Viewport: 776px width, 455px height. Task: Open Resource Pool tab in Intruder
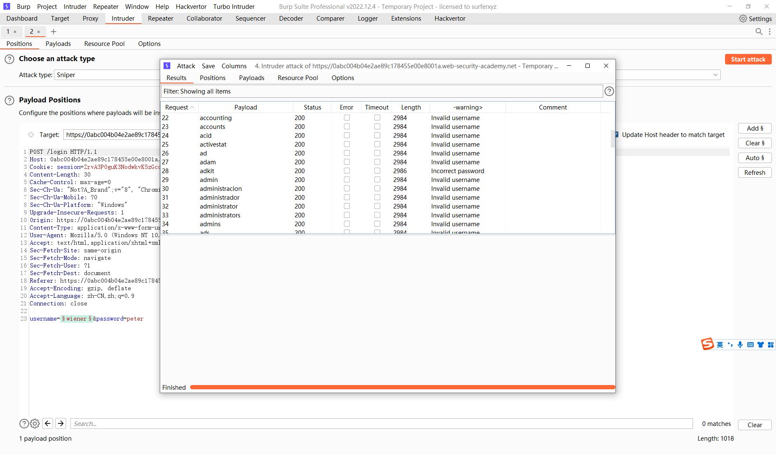tap(104, 44)
